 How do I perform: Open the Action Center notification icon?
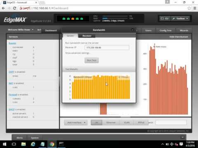click(181, 144)
